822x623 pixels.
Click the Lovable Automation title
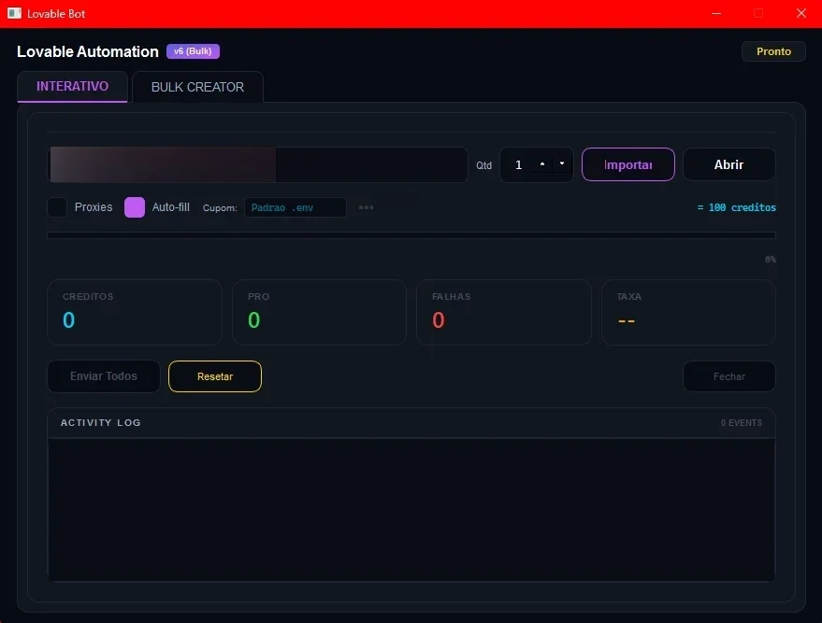(88, 51)
